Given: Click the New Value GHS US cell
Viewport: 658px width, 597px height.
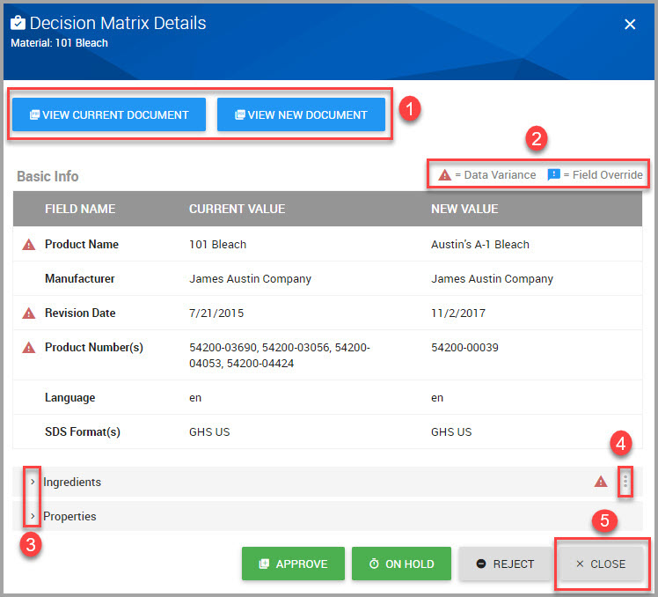Looking at the screenshot, I should 451,431.
